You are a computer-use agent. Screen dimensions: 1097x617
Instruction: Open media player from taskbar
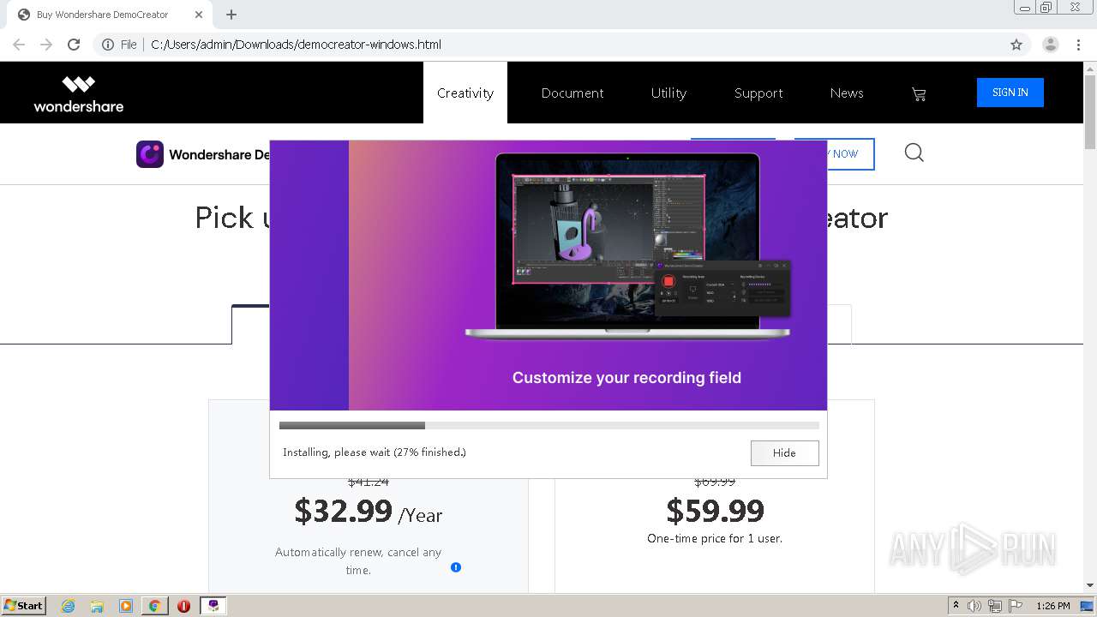coord(126,606)
